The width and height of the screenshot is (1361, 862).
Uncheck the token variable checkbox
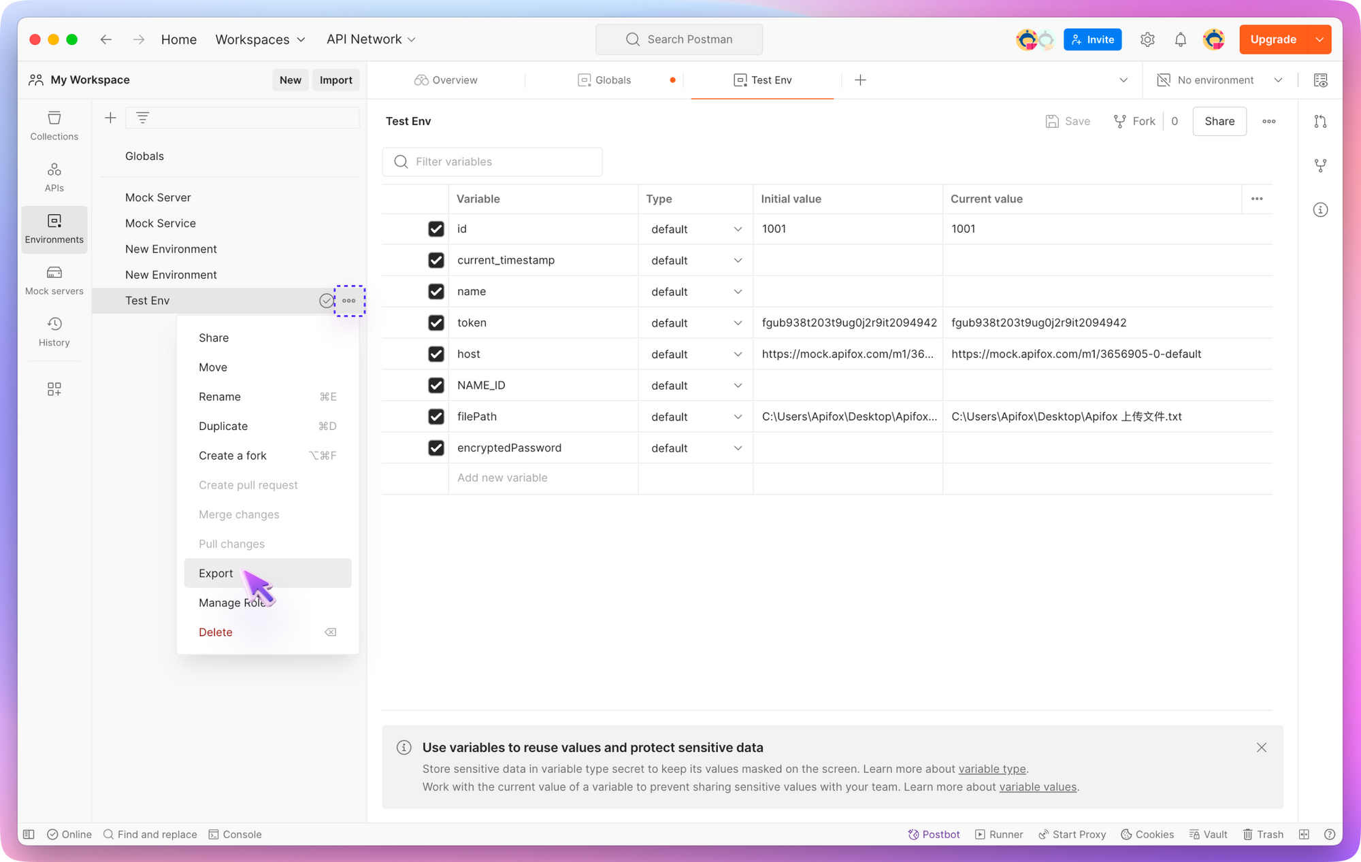[x=436, y=322]
